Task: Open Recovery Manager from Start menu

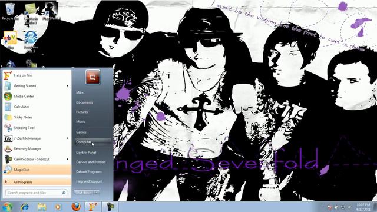Action: coord(37,149)
